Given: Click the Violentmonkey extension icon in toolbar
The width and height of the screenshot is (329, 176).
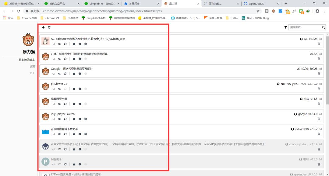Looking at the screenshot, I should (273, 11).
